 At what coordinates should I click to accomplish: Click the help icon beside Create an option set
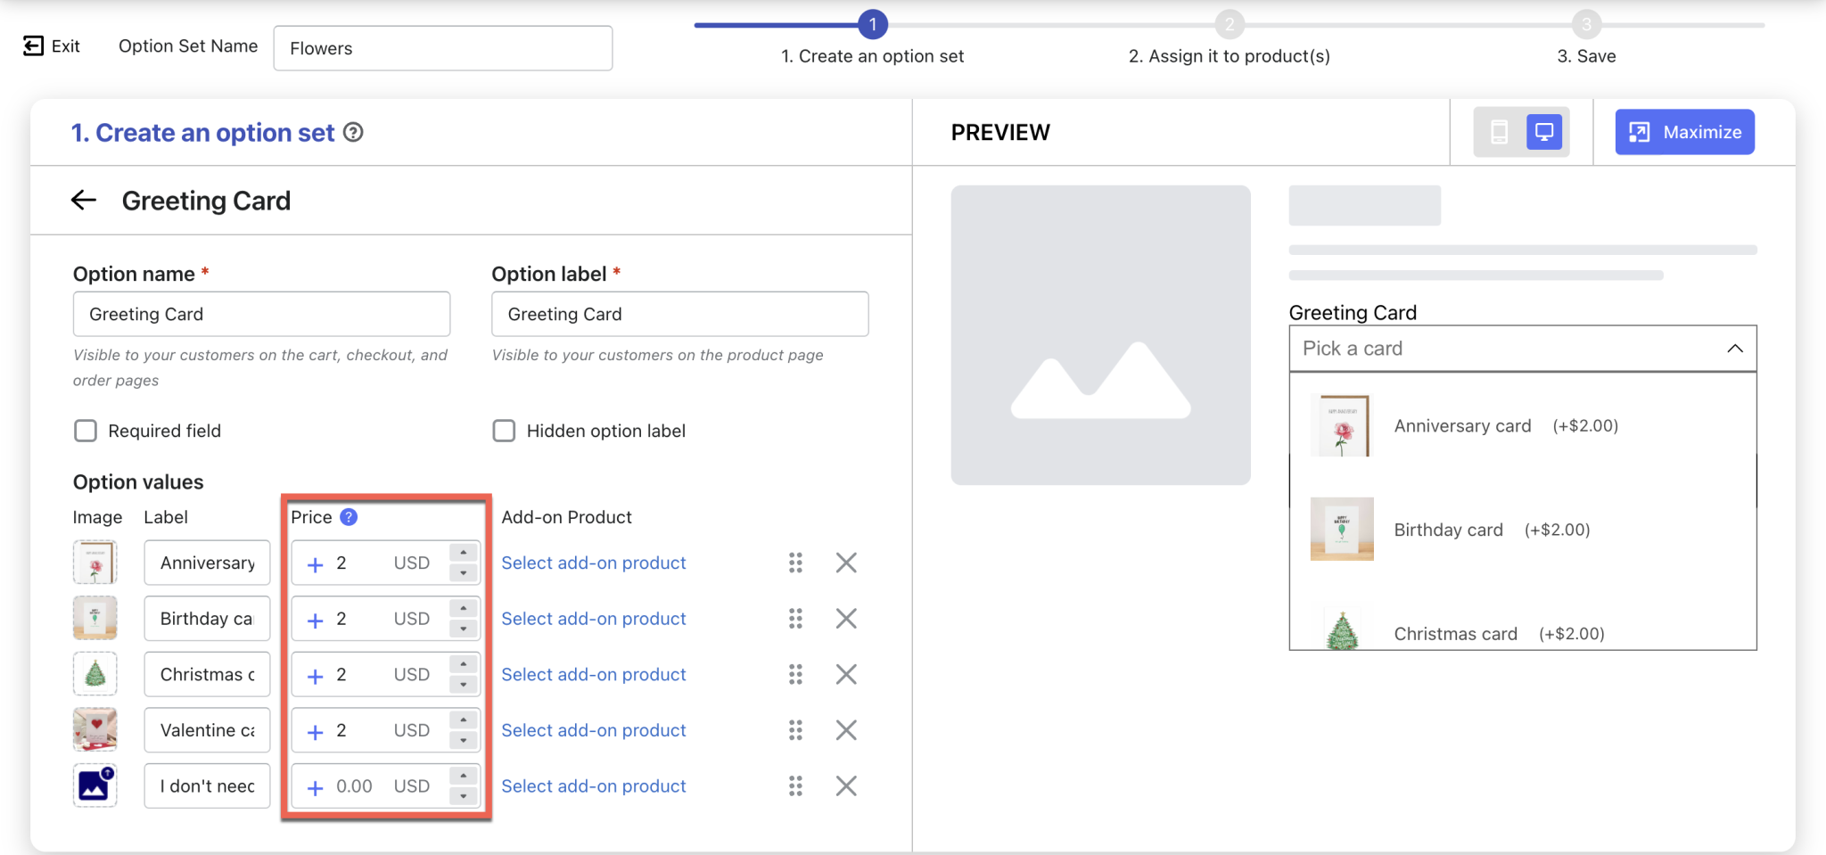coord(354,132)
